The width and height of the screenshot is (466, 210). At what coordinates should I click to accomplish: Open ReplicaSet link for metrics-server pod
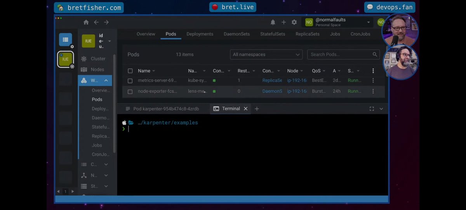click(272, 80)
